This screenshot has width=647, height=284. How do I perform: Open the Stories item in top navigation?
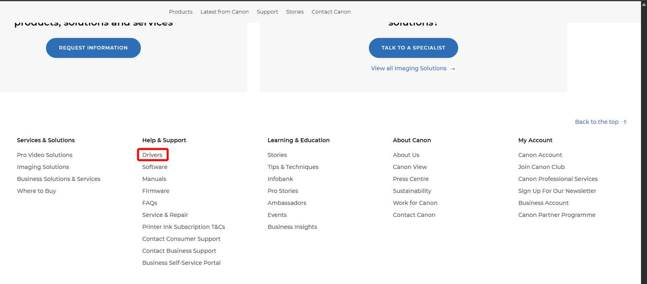coord(295,12)
